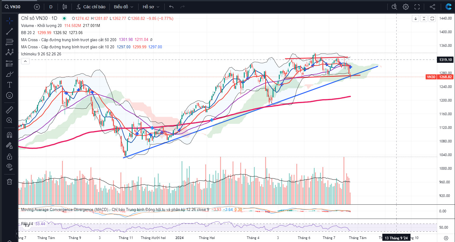Select the Ichimoku 9 26 52 26 26 legend
This screenshot has width=455, height=242.
[41, 54]
